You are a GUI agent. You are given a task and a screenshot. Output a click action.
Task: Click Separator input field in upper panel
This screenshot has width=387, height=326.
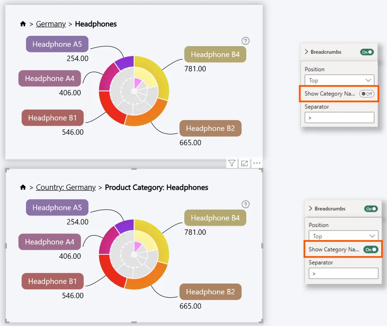339,118
